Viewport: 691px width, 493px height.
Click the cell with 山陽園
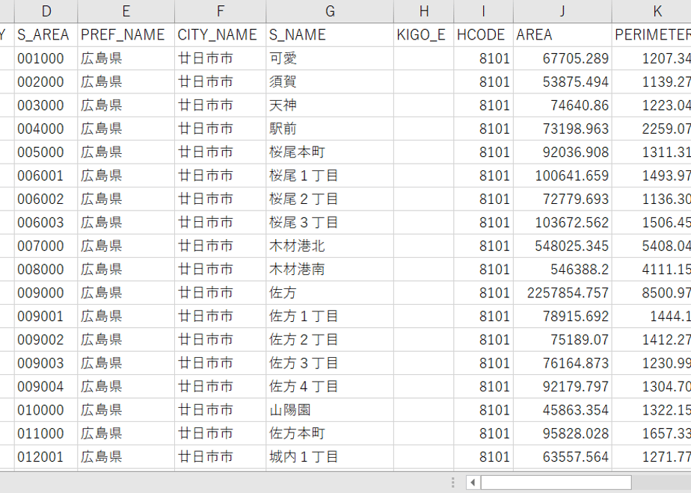[x=330, y=410]
